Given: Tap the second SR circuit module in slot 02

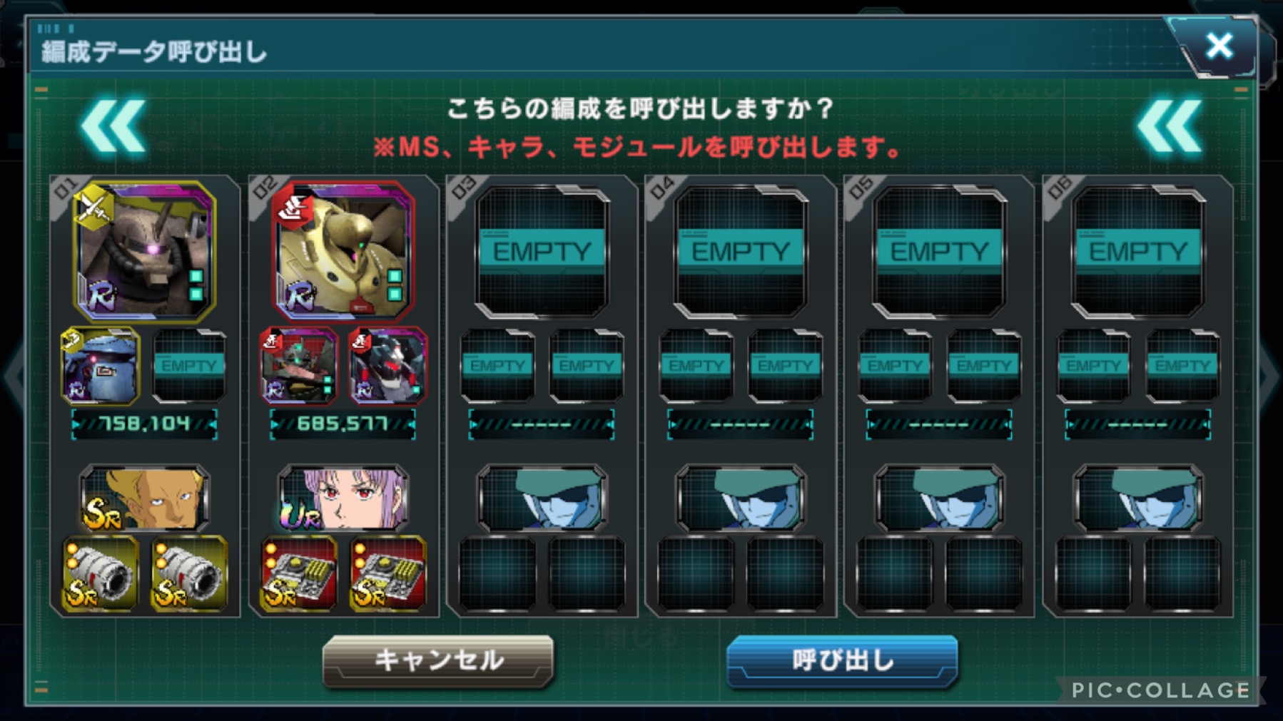Looking at the screenshot, I should [x=387, y=573].
